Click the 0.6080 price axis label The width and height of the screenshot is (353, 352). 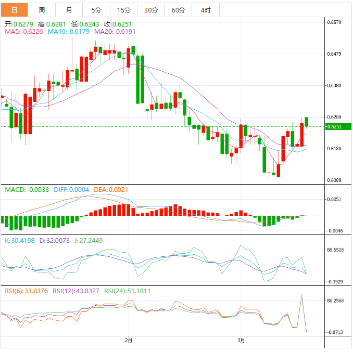[334, 180]
